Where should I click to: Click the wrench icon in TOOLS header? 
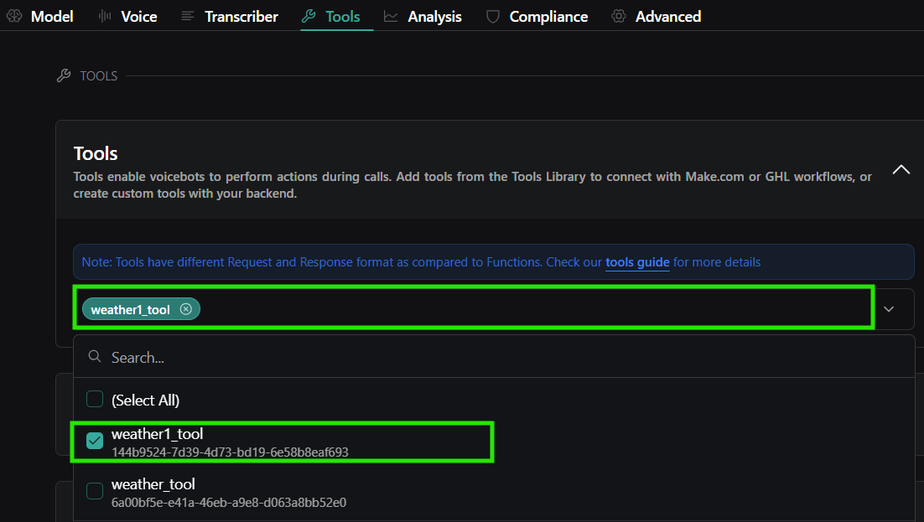64,75
